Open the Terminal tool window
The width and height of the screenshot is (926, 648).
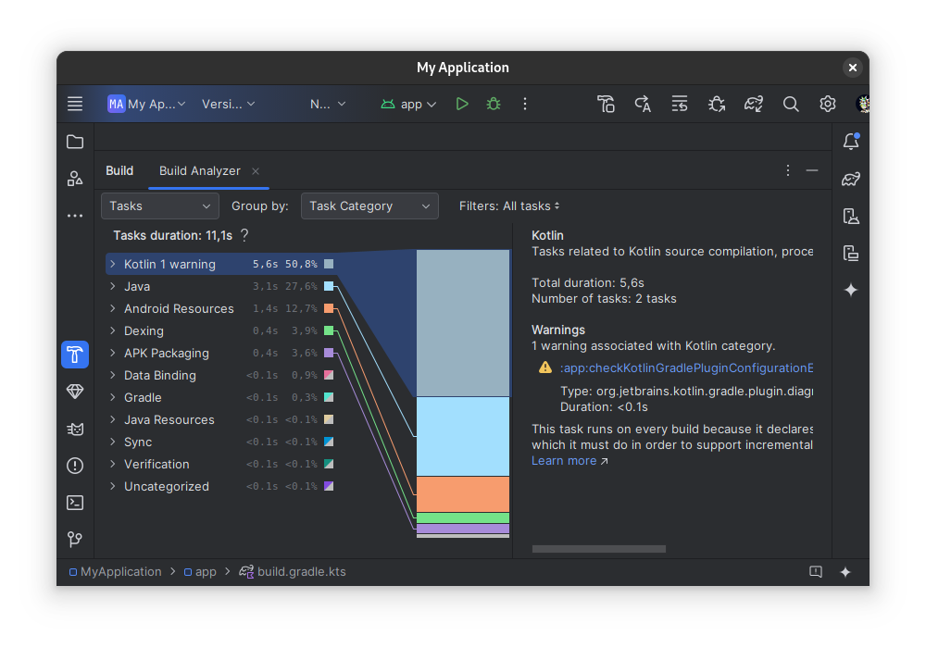pos(75,503)
